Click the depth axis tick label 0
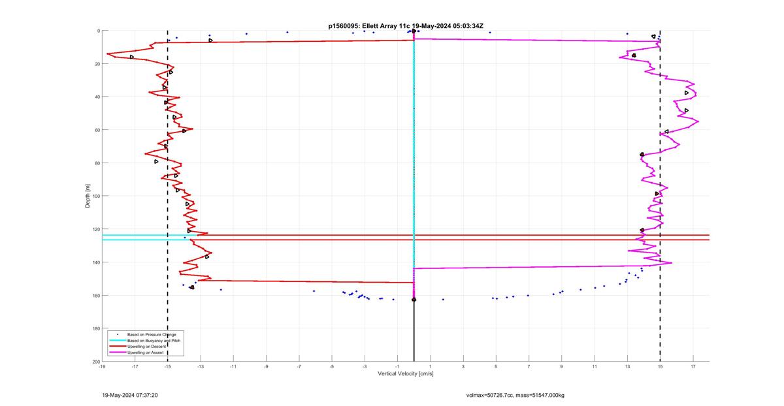 pyautogui.click(x=97, y=31)
